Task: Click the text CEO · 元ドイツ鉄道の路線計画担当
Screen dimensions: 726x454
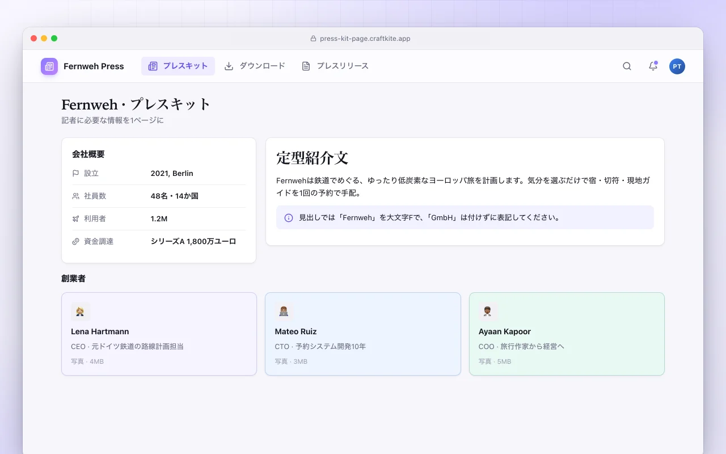Action: tap(127, 347)
